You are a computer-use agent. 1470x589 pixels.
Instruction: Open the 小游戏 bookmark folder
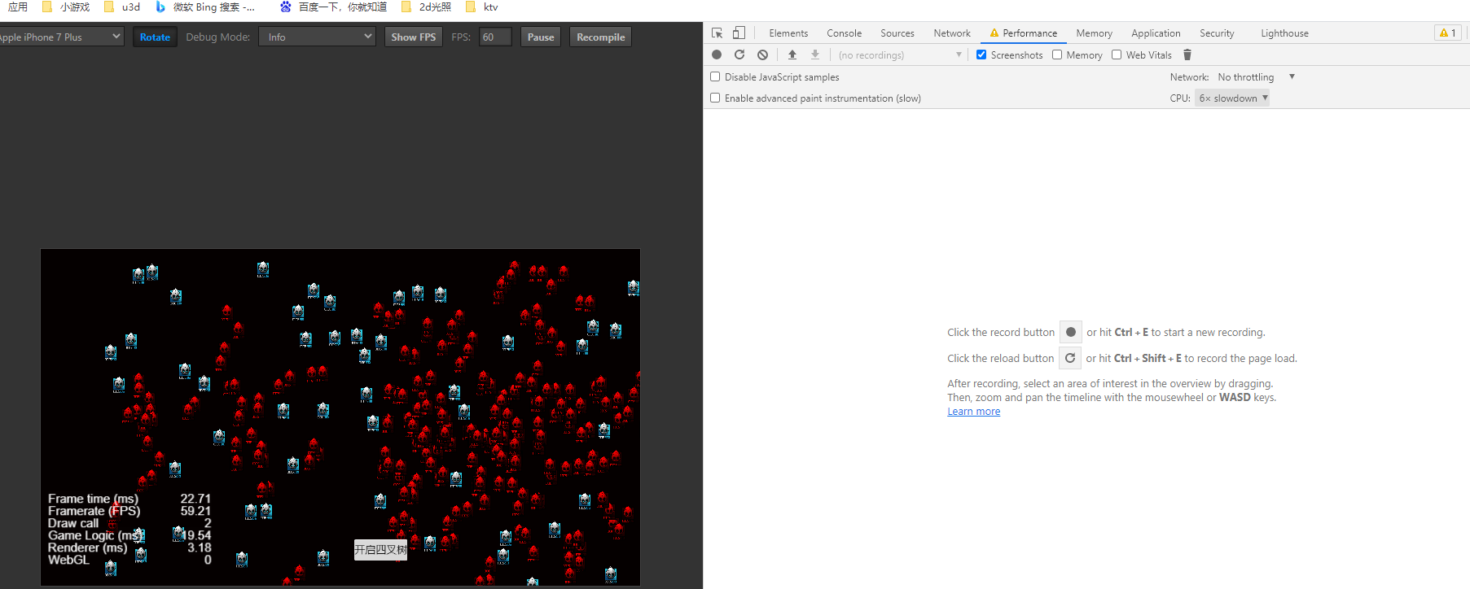point(65,7)
